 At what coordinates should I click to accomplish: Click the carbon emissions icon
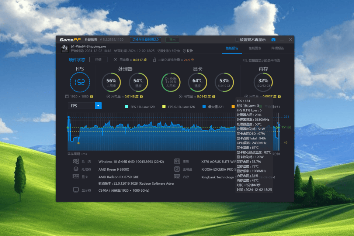coord(154,59)
